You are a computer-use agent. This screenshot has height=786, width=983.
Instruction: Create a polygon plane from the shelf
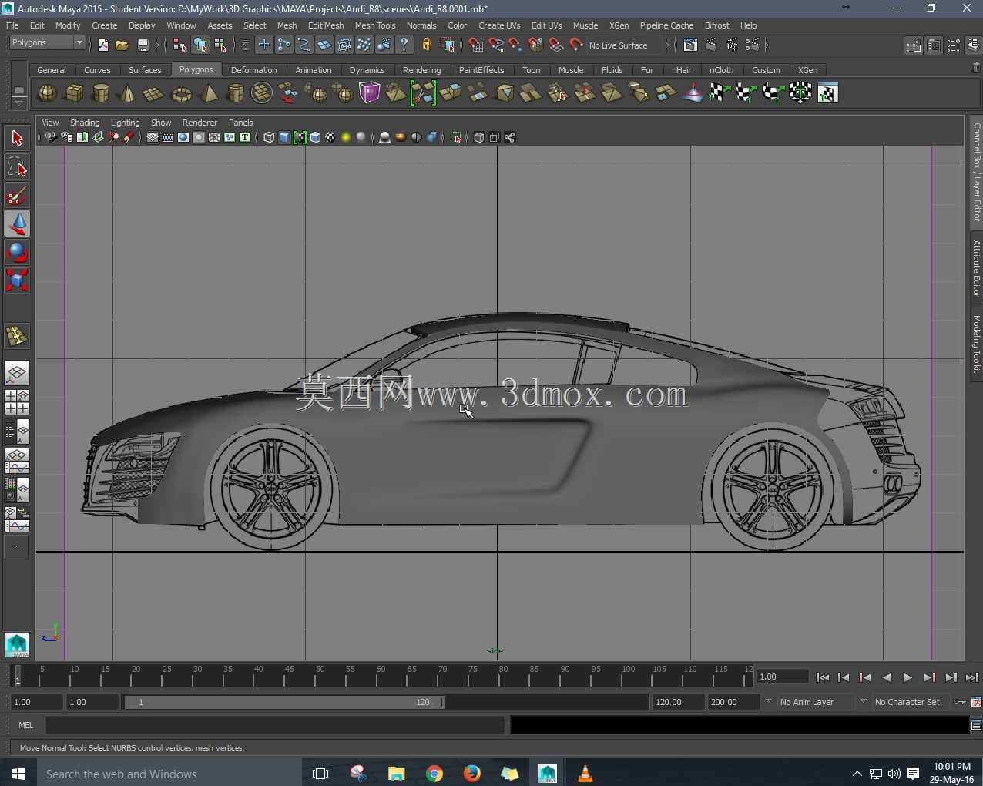pyautogui.click(x=154, y=93)
